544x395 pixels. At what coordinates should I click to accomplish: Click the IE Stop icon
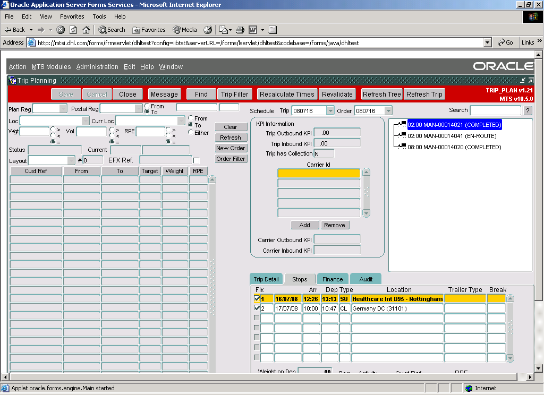point(61,30)
